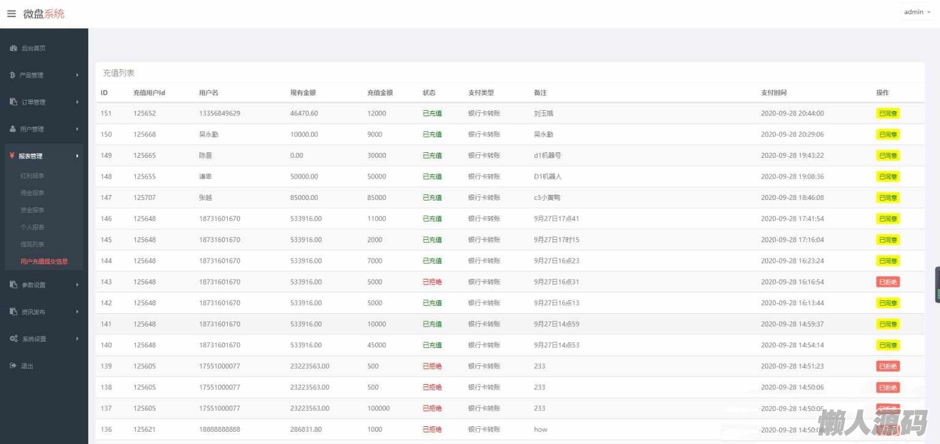Screen dimensions: 940x444
Task: Open the 提现列表 submenu item
Action: coord(32,244)
